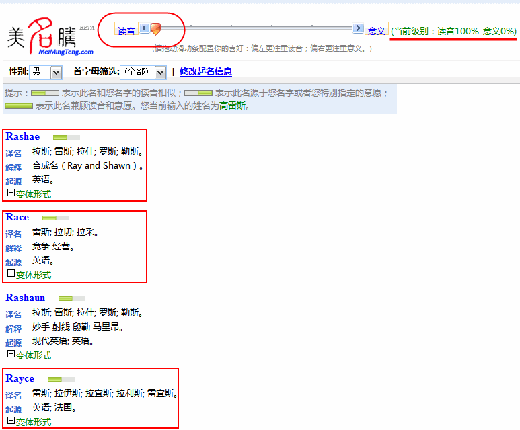Image resolution: width=520 pixels, height=430 pixels.
Task: Open the 性别 gender dropdown
Action: (46, 72)
